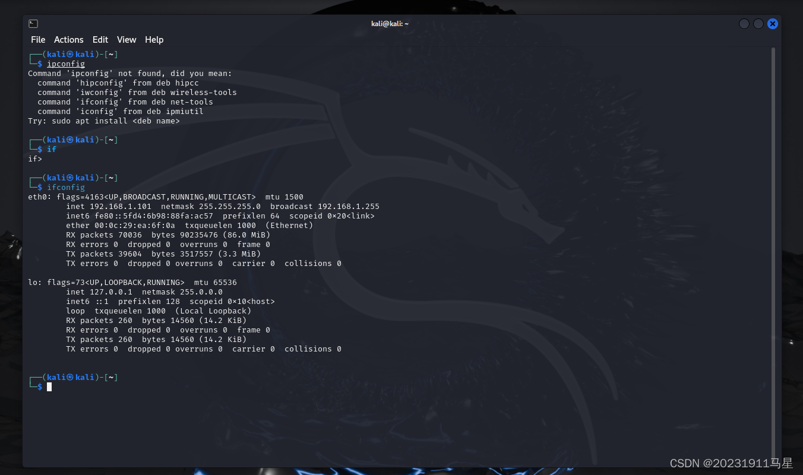Click the 'if>' output line
The width and height of the screenshot is (803, 475).
[x=35, y=159]
